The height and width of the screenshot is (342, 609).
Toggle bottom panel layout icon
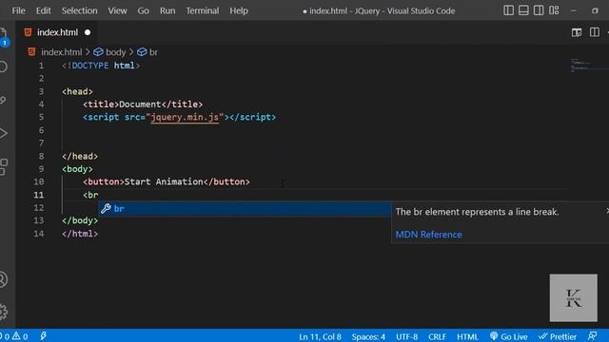[x=523, y=10]
